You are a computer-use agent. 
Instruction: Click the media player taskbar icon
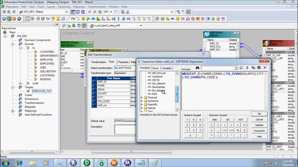[46, 163]
